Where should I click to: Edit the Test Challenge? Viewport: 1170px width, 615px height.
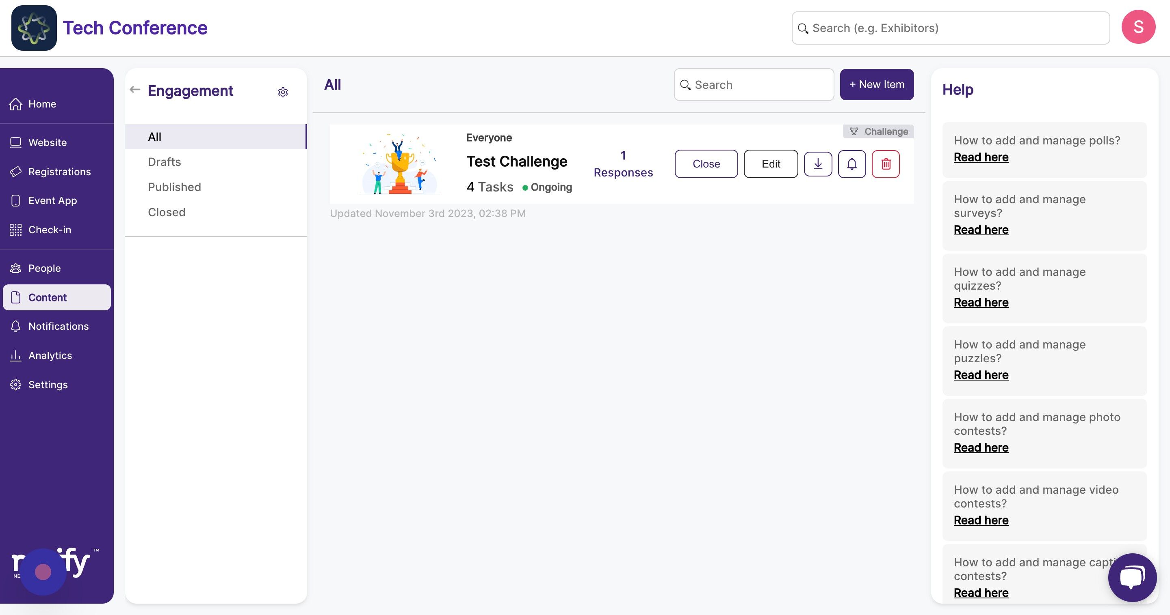pos(770,164)
